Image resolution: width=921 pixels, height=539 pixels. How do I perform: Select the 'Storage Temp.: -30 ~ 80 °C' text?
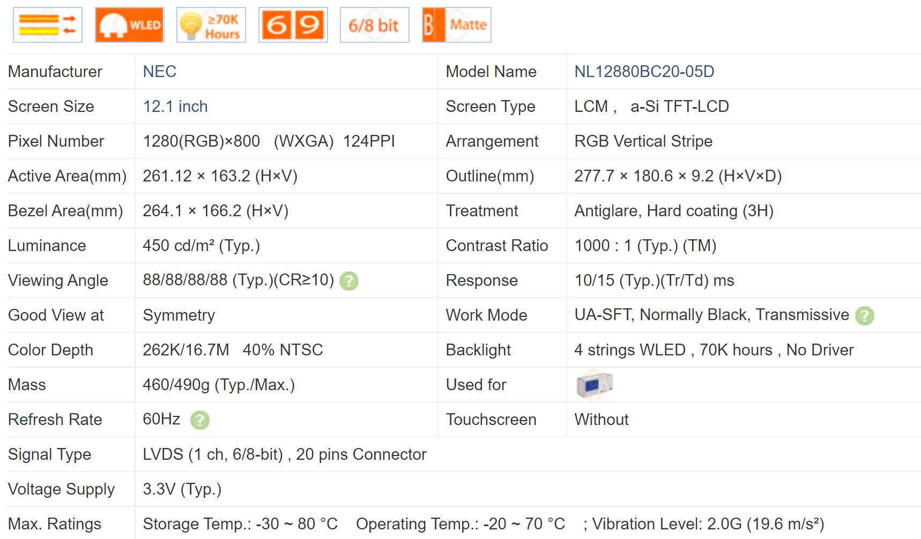(x=240, y=524)
